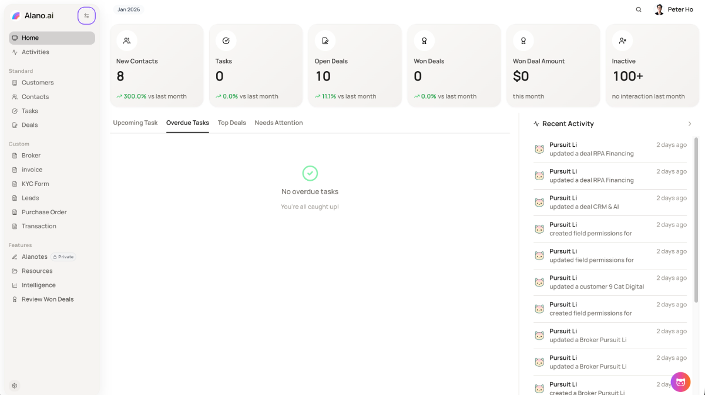Switch to the Upcoming Task tab

coord(135,123)
